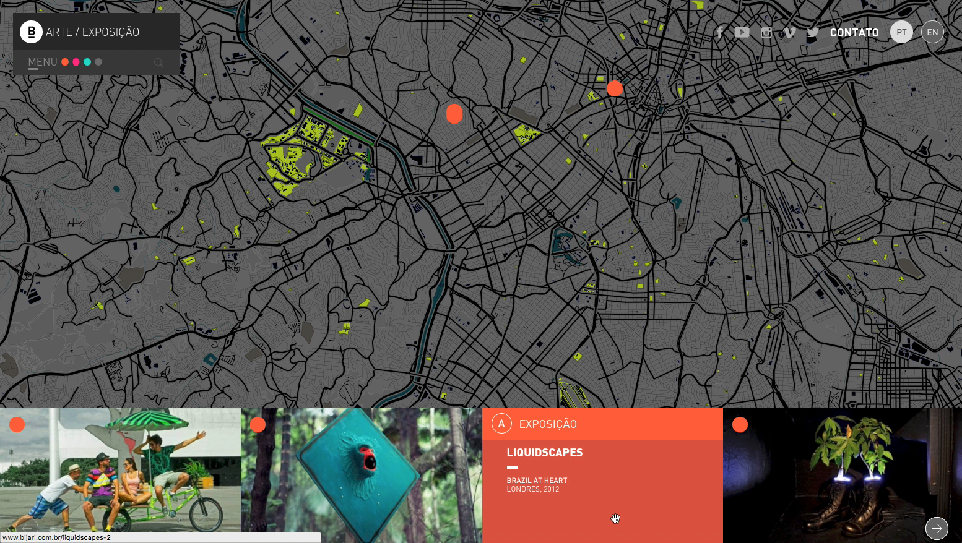Open the Bijari B logo home link
This screenshot has width=962, height=543.
[x=31, y=32]
